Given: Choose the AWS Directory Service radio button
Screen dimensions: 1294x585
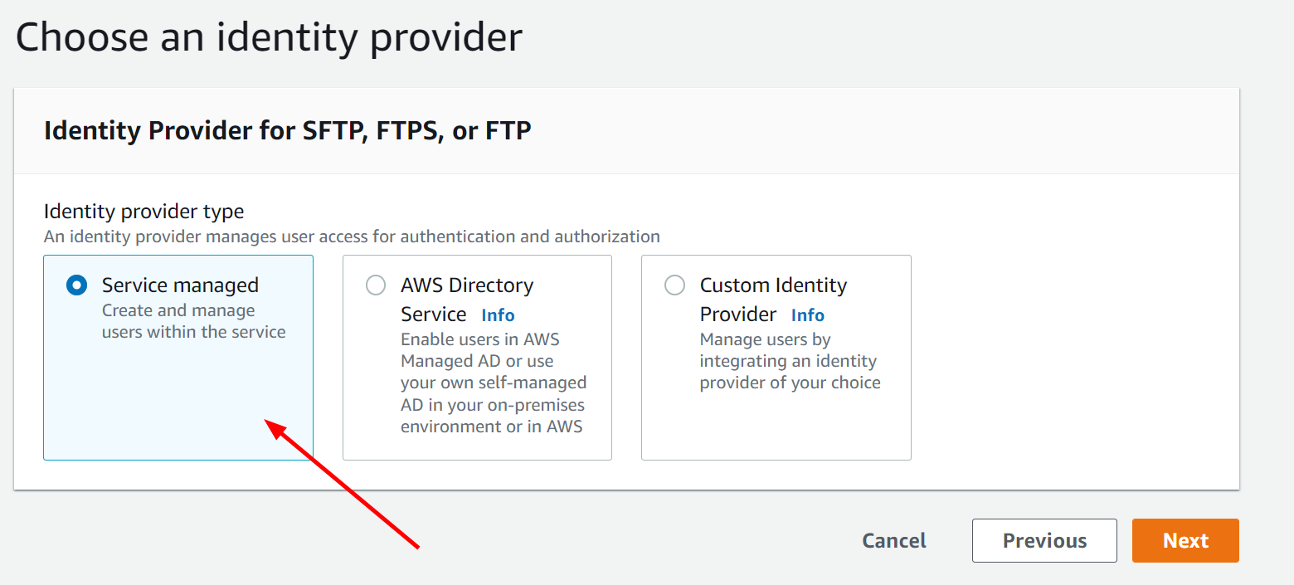Looking at the screenshot, I should (x=376, y=285).
